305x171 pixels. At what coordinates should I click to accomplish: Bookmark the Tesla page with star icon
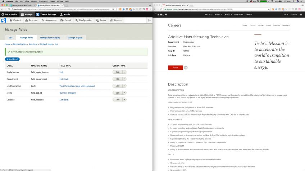point(269,9)
